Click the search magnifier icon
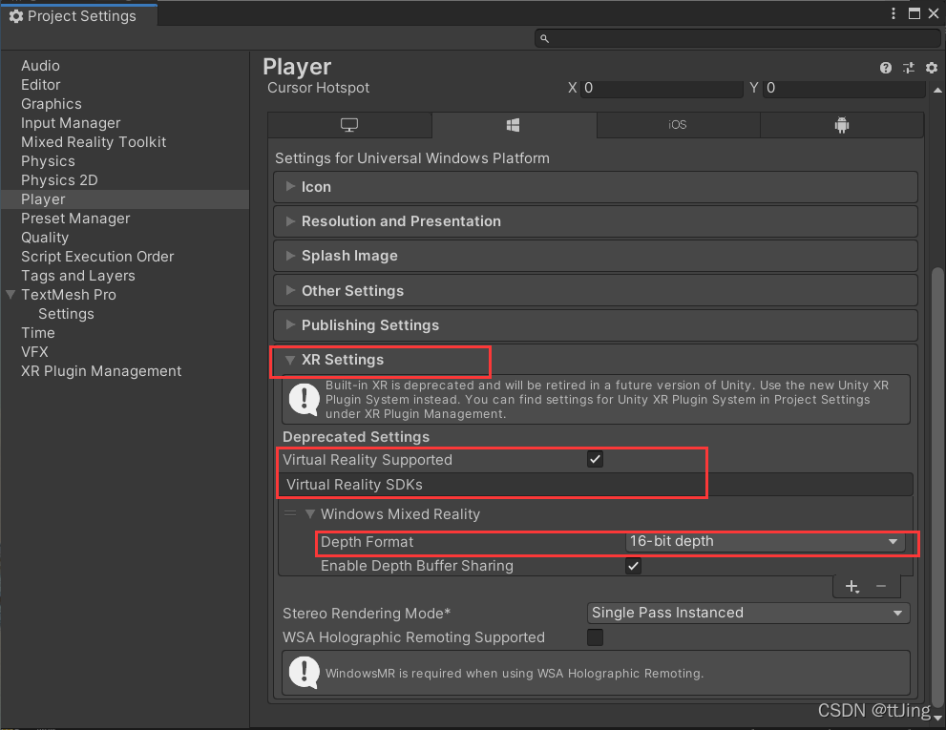This screenshot has width=946, height=730. tap(544, 38)
